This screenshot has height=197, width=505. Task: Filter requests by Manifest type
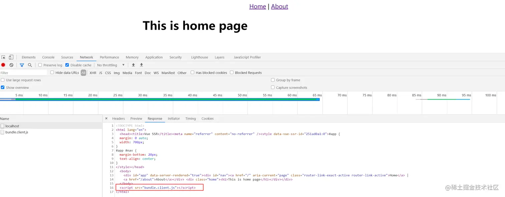pos(168,73)
